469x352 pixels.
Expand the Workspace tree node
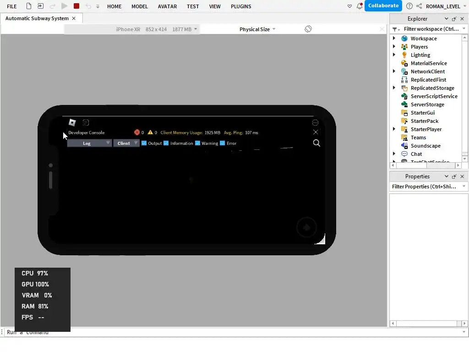394,38
